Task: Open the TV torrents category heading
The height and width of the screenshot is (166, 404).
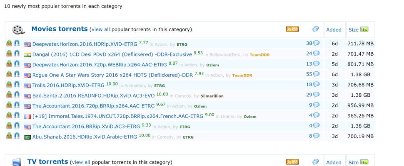Action: 47,162
